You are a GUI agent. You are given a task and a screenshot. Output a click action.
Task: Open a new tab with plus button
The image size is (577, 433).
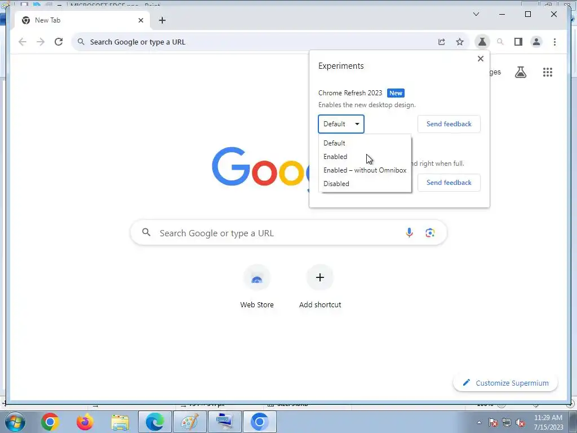click(x=162, y=20)
